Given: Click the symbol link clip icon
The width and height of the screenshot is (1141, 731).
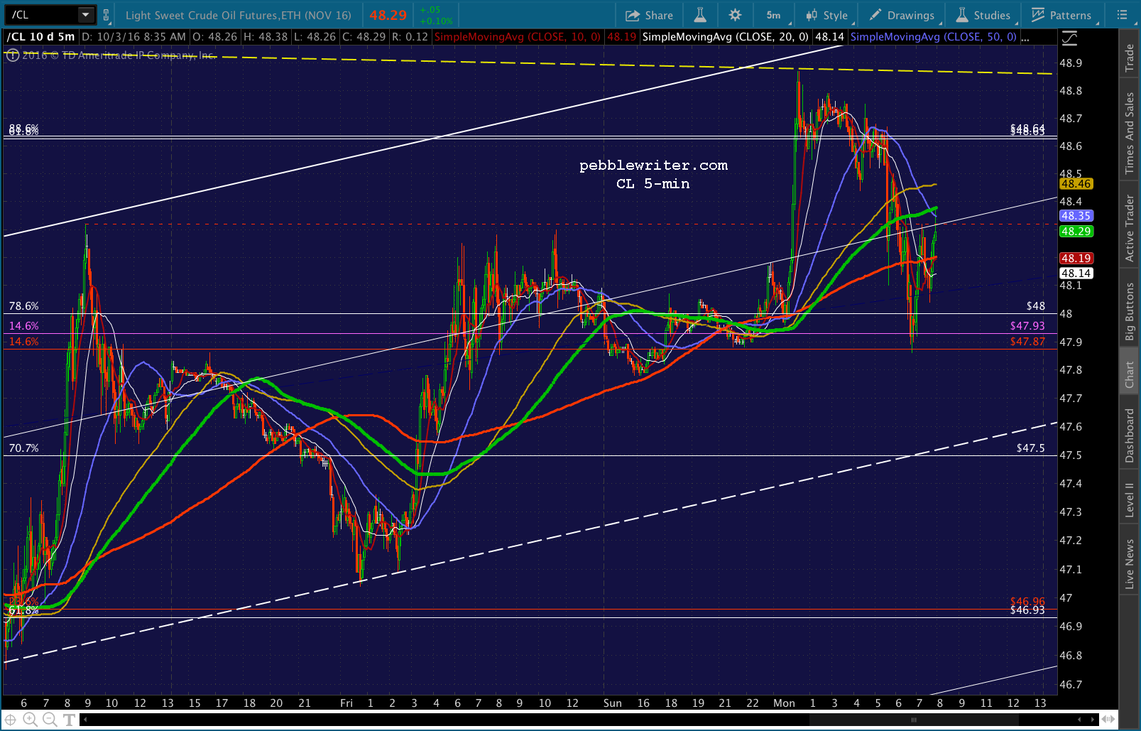Looking at the screenshot, I should tap(107, 15).
